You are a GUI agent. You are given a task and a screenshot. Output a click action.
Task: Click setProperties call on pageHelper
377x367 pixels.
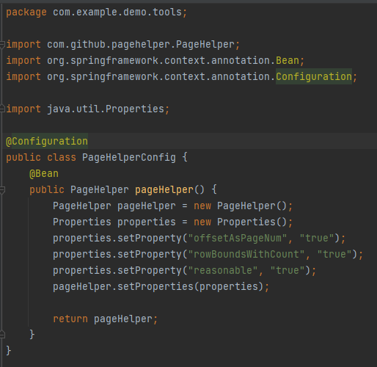coord(155,286)
